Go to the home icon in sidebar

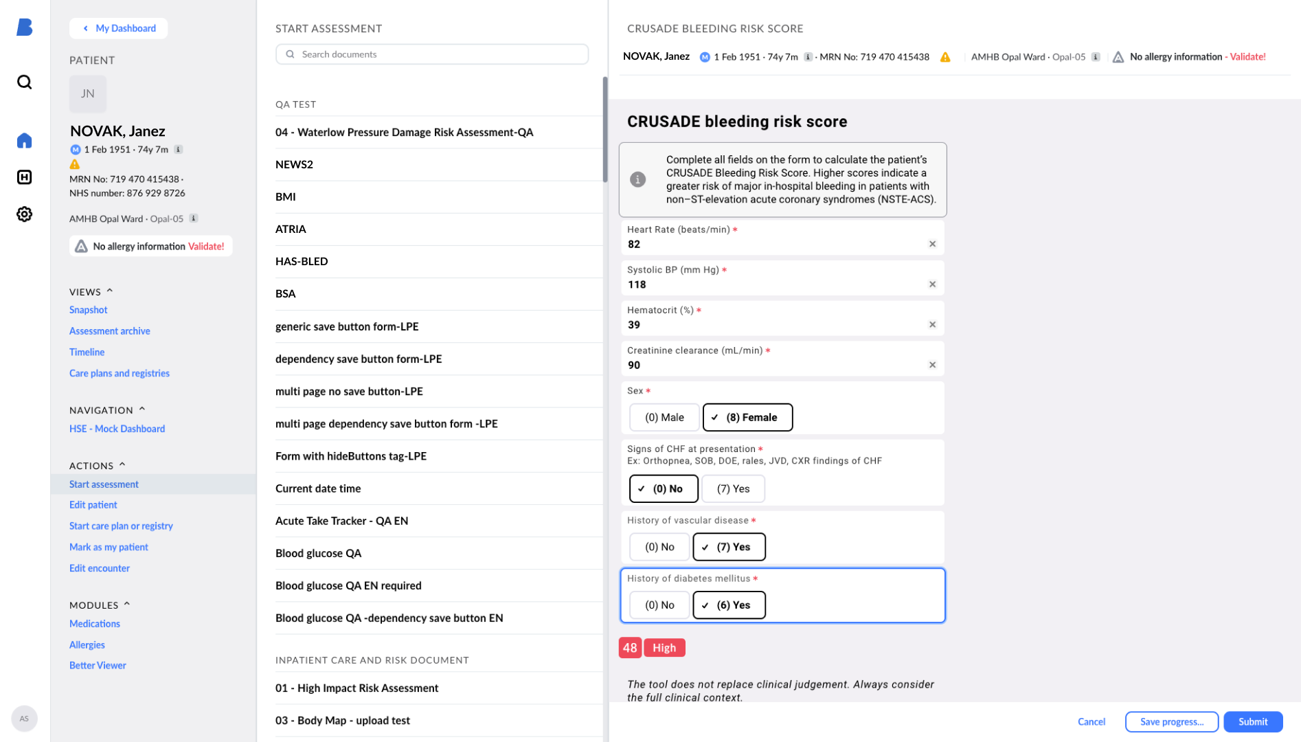click(x=25, y=141)
